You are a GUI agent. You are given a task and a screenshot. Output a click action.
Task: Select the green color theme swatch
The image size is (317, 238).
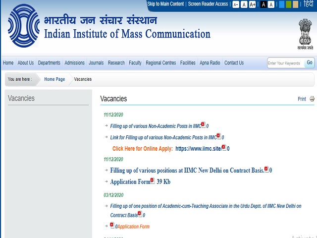point(289,4)
